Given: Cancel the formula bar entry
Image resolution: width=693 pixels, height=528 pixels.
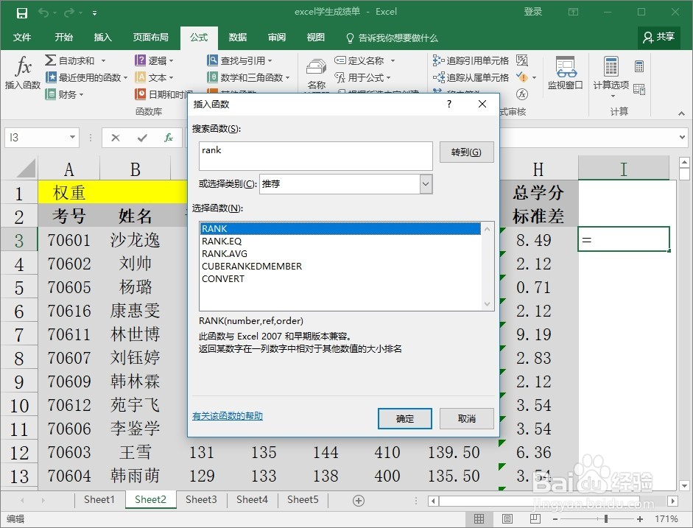Looking at the screenshot, I should 116,138.
